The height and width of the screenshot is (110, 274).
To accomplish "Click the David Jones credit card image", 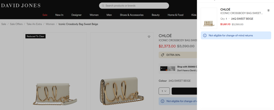I will [x=168, y=68].
